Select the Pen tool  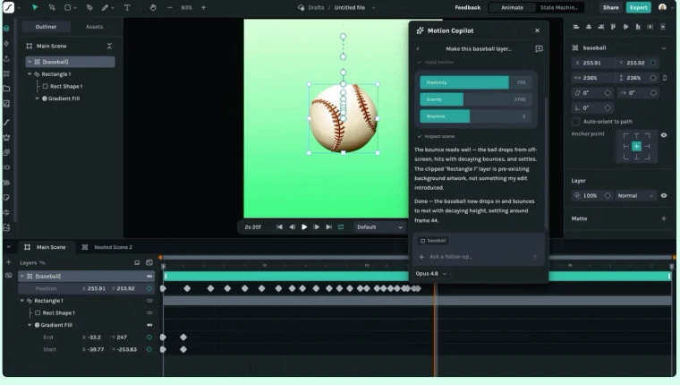(x=89, y=7)
